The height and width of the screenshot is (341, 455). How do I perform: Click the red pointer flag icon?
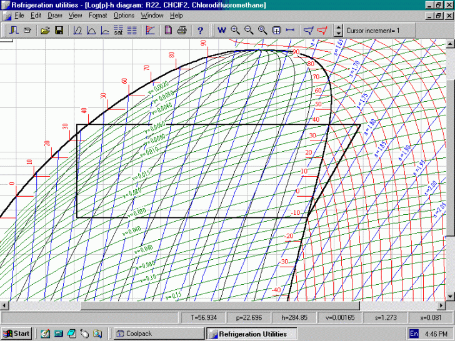tap(322, 30)
